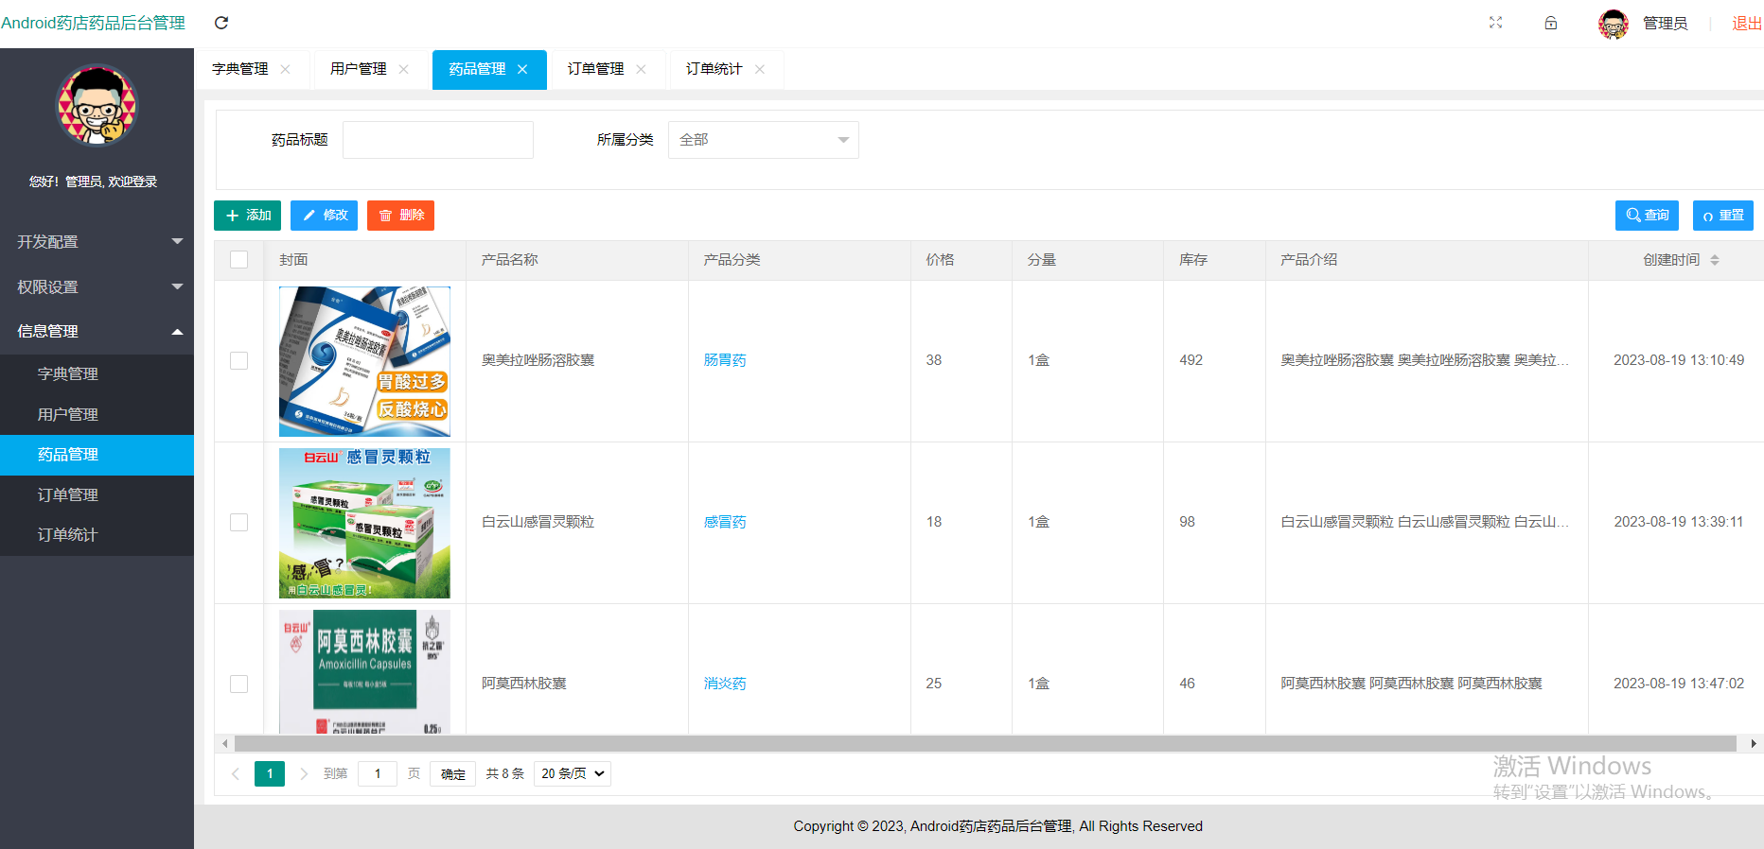Open 管理员 user menu in header
This screenshot has width=1764, height=849.
click(1665, 24)
